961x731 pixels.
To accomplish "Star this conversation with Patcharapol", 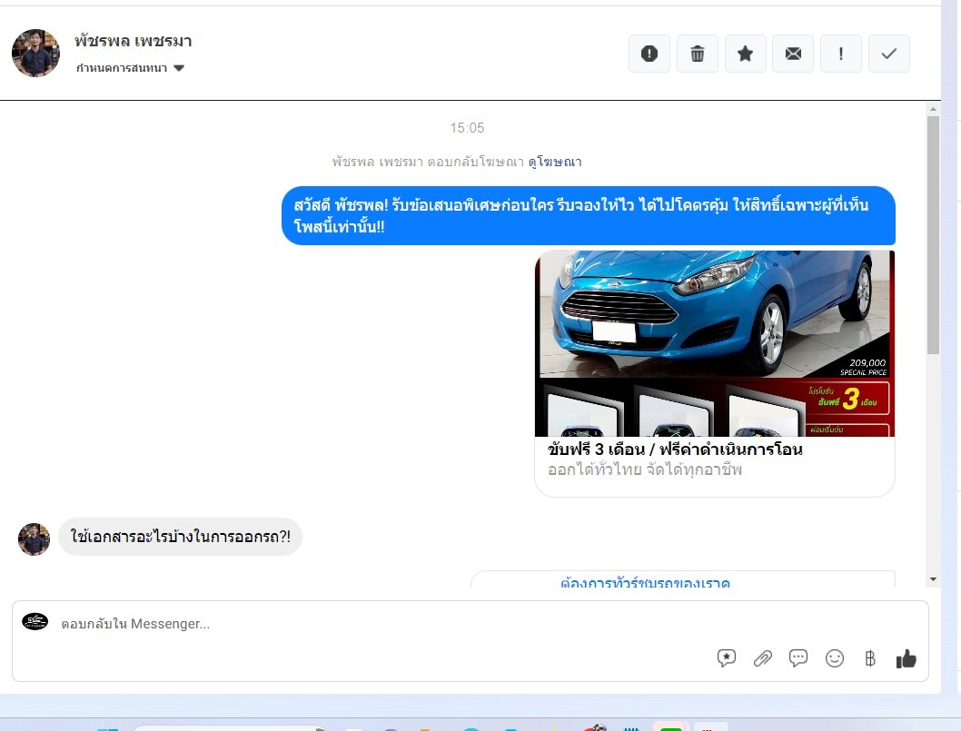I will tap(745, 54).
